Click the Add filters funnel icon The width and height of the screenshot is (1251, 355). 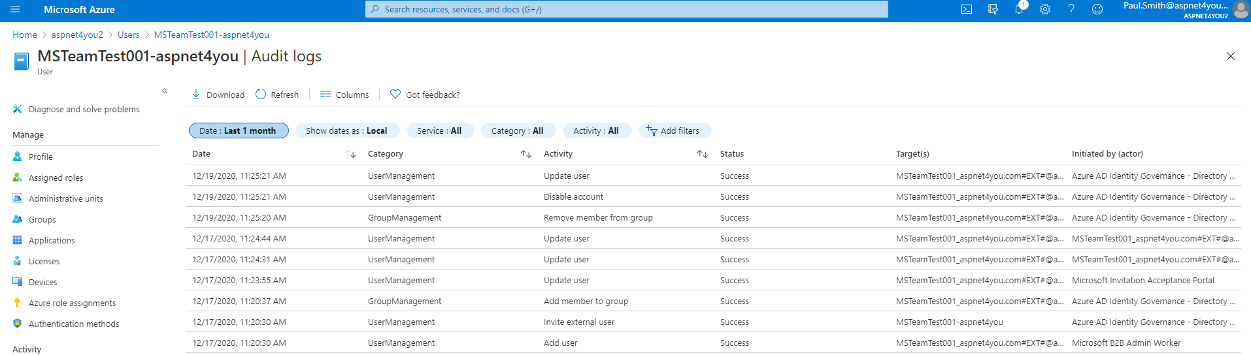point(652,130)
